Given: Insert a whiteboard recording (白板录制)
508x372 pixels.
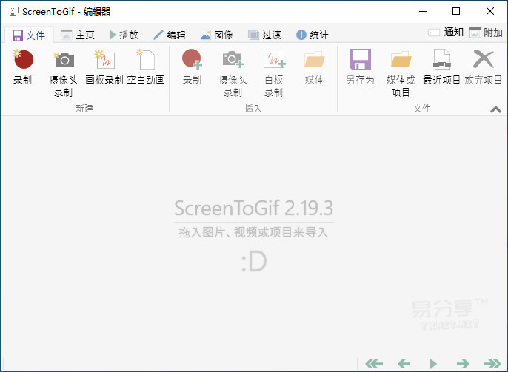Looking at the screenshot, I should pyautogui.click(x=274, y=72).
